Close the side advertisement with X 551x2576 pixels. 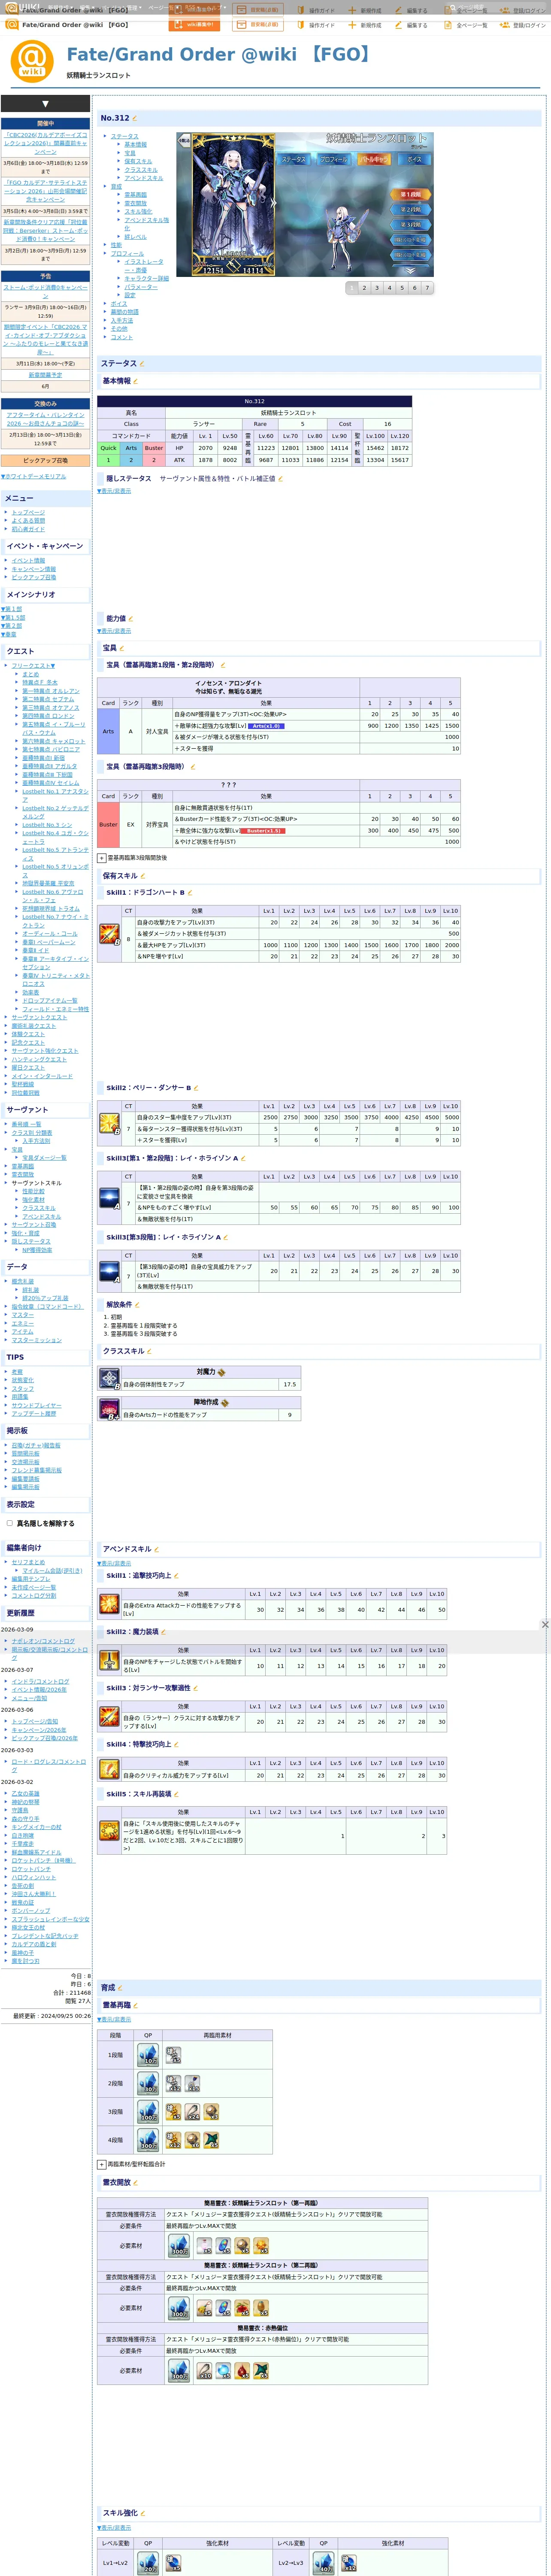point(545,1625)
